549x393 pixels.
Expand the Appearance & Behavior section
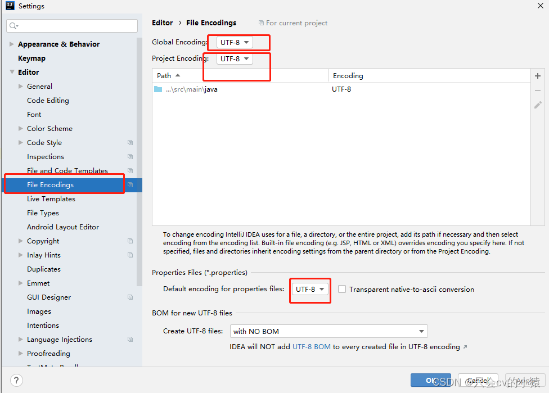pos(11,44)
